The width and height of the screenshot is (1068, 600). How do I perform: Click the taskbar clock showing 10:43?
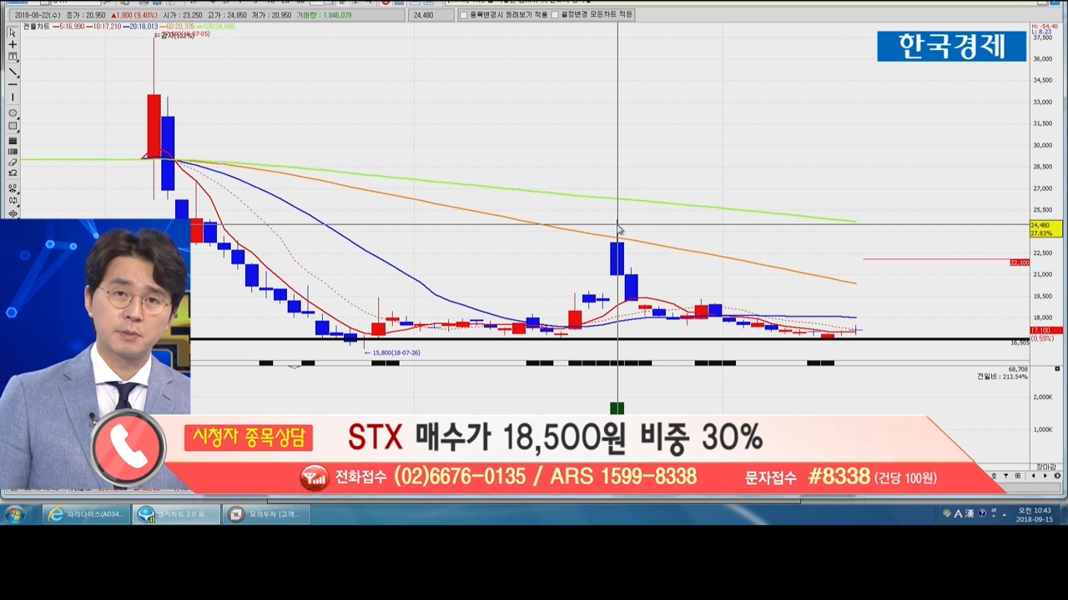click(x=1035, y=515)
